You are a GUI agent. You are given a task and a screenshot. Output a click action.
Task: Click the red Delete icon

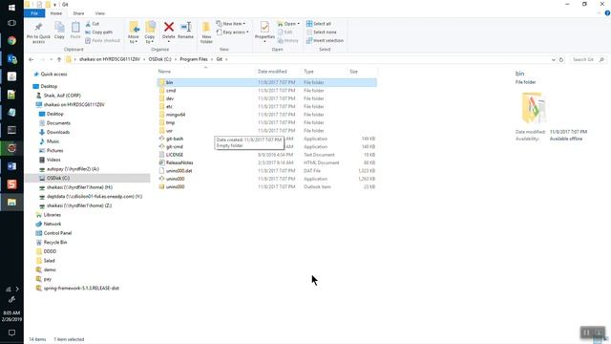coord(169,27)
